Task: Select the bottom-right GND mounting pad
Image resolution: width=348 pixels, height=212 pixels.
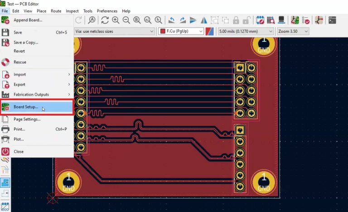Action: tap(264, 183)
